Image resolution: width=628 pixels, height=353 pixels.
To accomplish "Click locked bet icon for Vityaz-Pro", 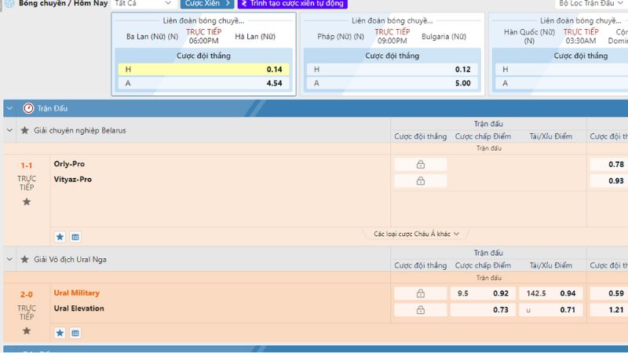I will coord(420,181).
